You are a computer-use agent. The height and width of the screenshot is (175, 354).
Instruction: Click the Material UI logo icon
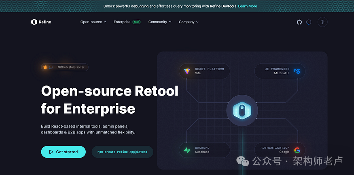coord(297,71)
